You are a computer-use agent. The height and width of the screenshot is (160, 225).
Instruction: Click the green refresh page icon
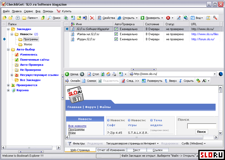point(103,74)
